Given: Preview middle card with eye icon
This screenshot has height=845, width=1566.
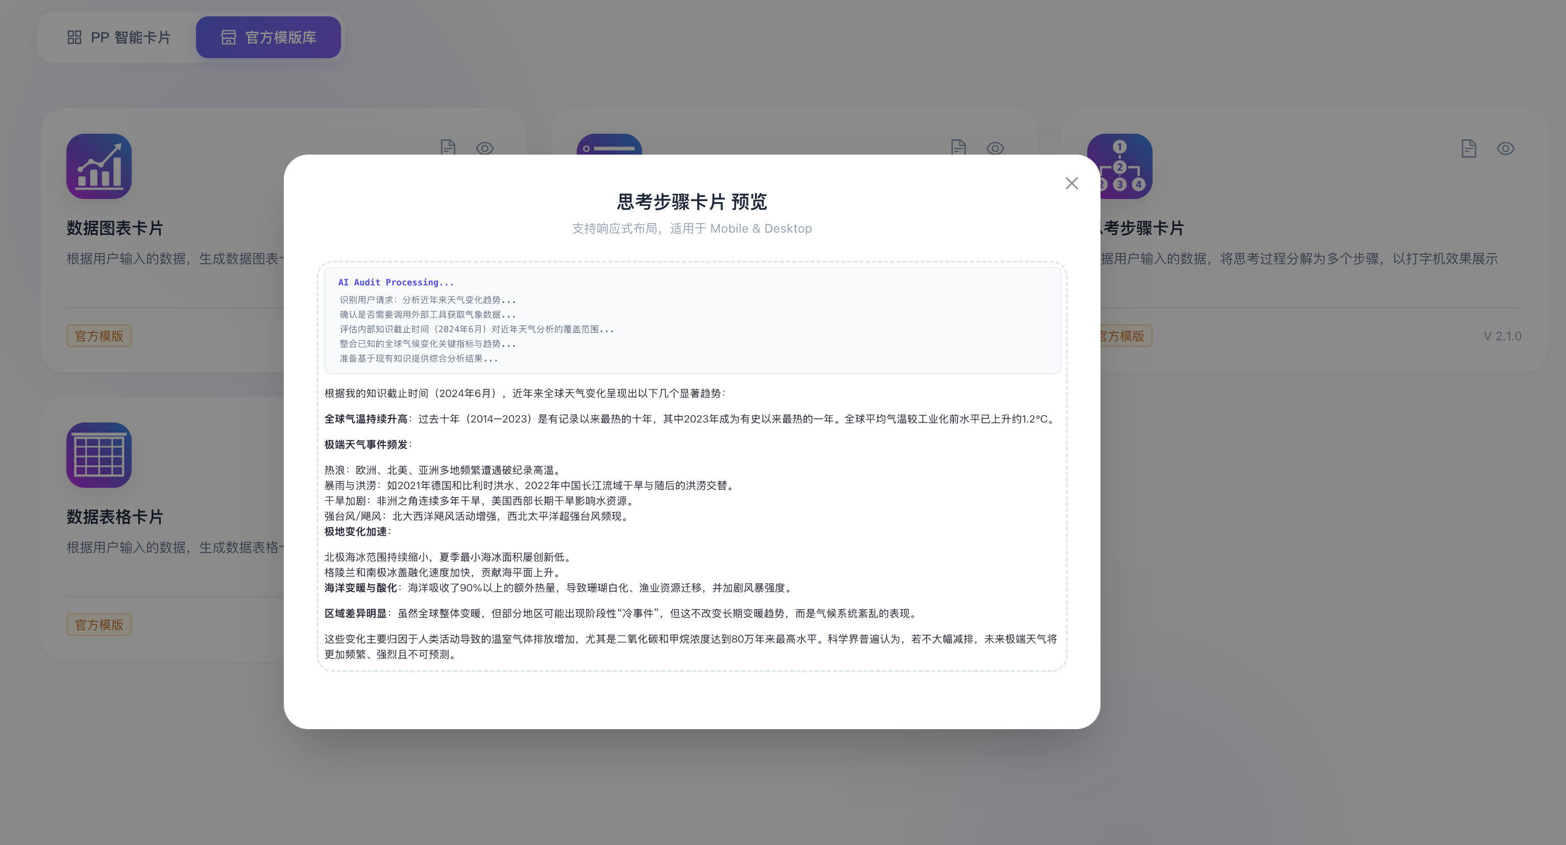Looking at the screenshot, I should click(x=994, y=148).
